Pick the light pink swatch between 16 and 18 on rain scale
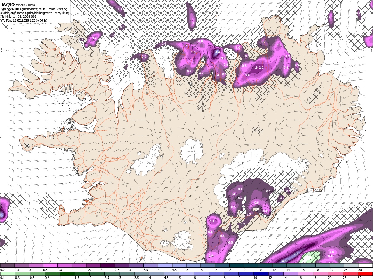The image size is (373, 280). coord(306,273)
